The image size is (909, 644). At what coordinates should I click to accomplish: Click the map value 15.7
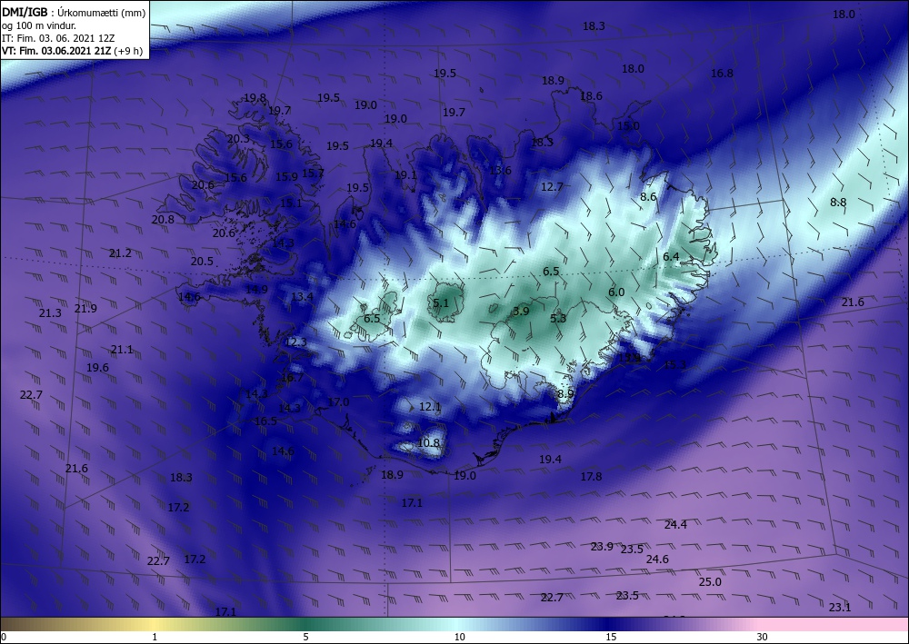pos(313,173)
